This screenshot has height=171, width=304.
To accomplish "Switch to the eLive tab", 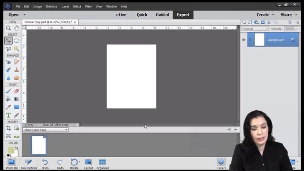I will point(121,15).
